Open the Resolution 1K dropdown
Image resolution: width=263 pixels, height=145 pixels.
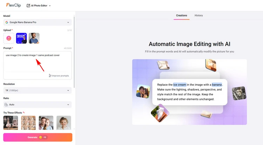[x=38, y=90]
